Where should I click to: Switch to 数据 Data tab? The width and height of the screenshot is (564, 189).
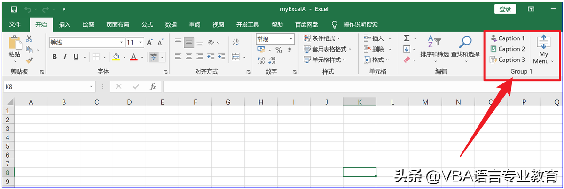point(171,24)
